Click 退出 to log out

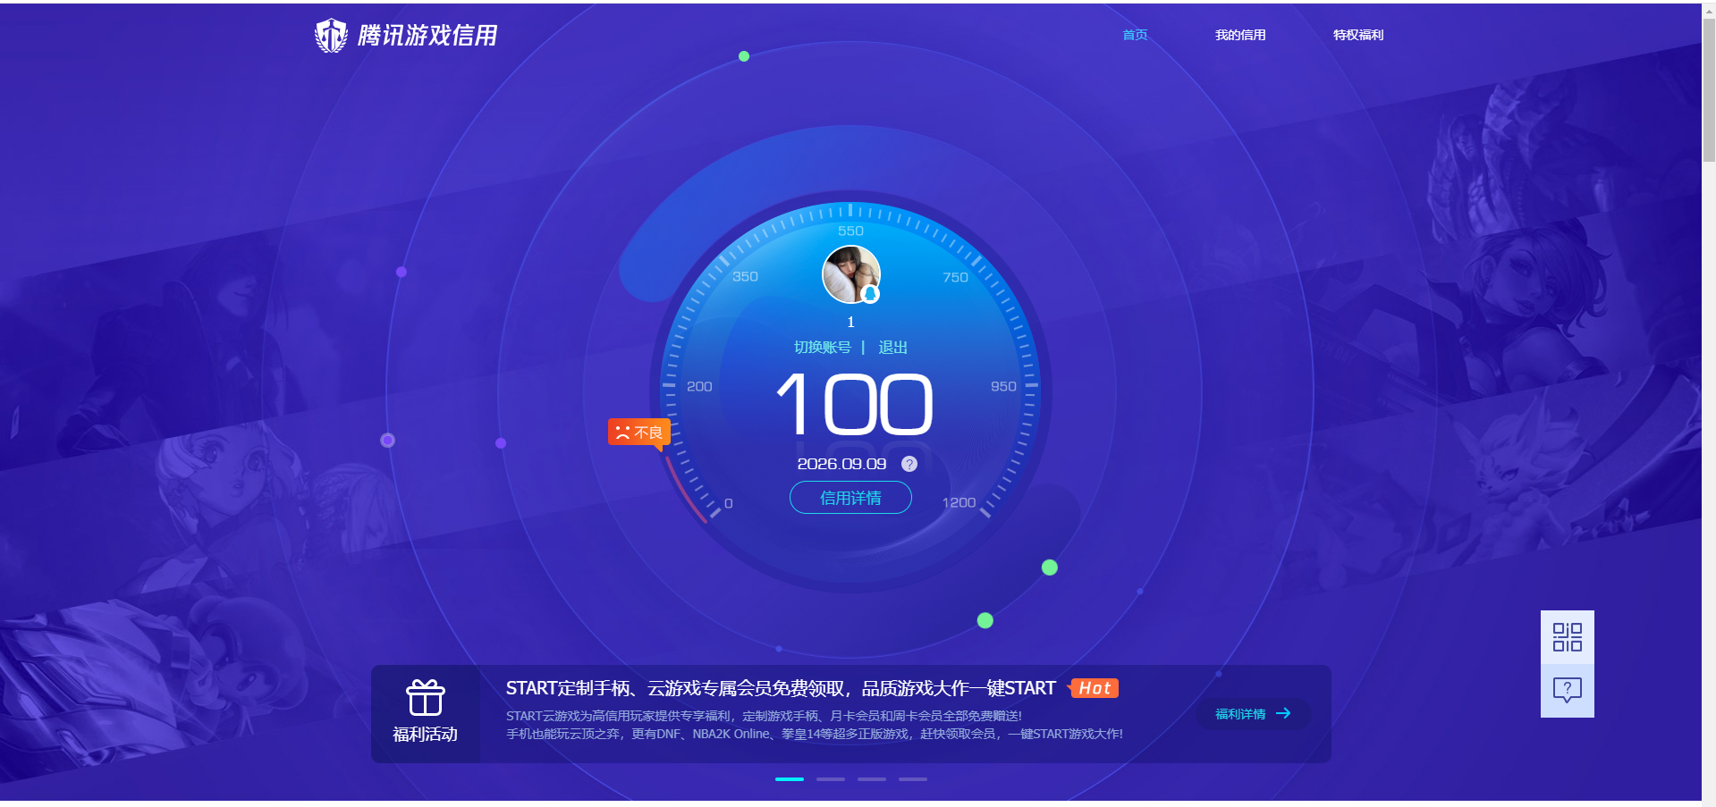(x=892, y=347)
